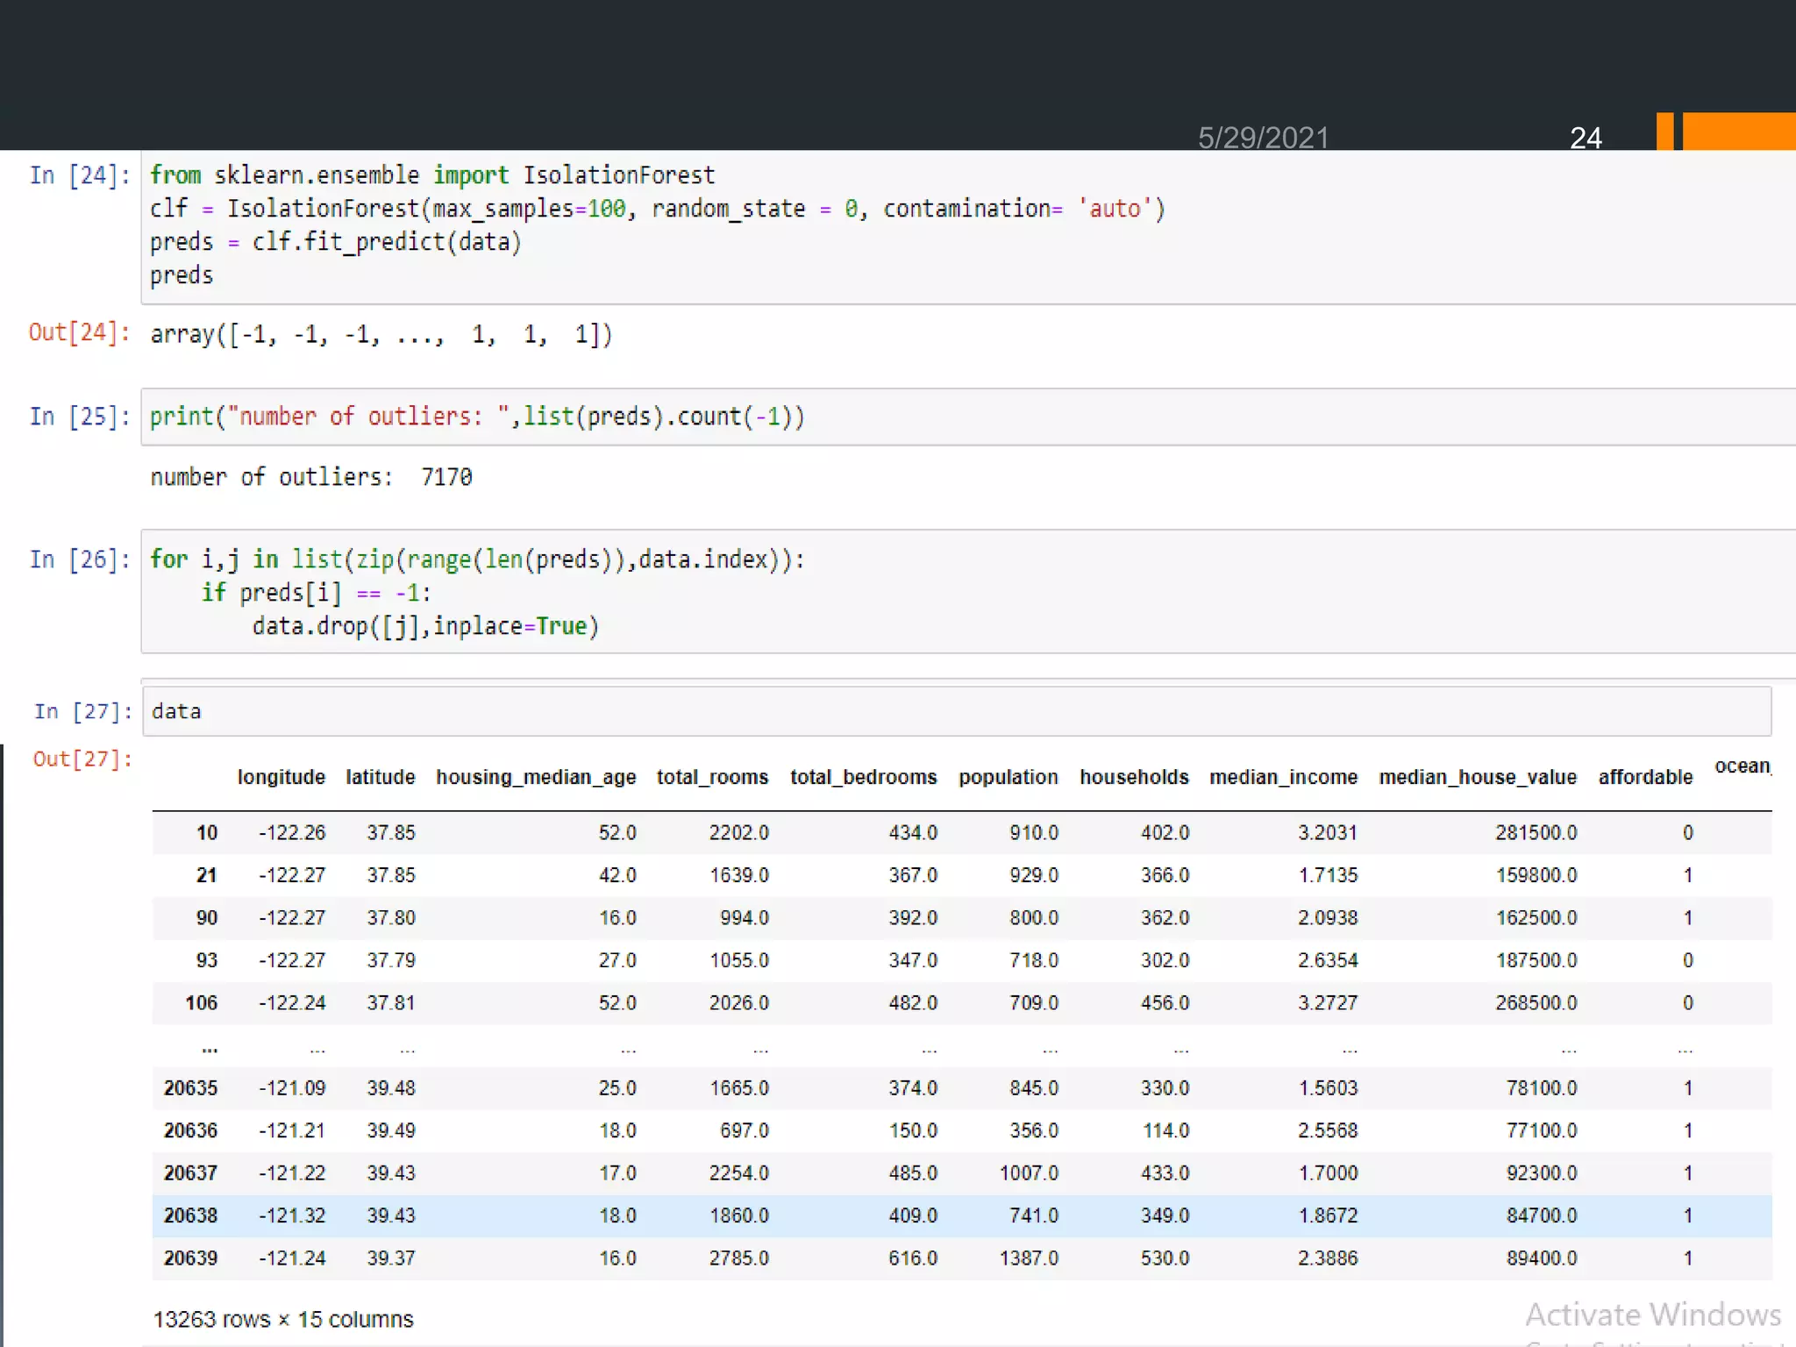Click the housing_median_age column header
Screen dimensions: 1796x1347
coord(536,777)
